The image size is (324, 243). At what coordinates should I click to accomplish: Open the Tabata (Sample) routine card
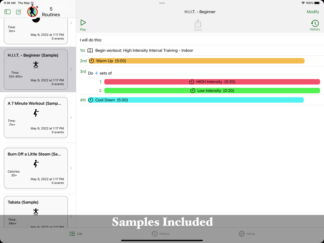pos(36,212)
